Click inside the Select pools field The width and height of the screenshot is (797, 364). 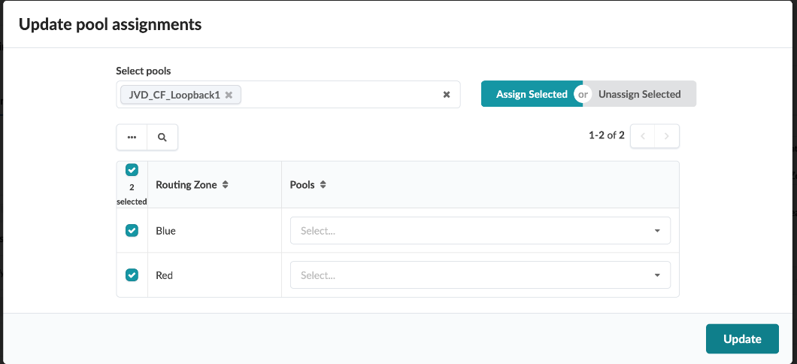coord(338,95)
